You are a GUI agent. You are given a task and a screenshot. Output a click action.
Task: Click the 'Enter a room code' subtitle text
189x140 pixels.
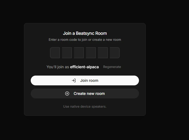(x=85, y=40)
